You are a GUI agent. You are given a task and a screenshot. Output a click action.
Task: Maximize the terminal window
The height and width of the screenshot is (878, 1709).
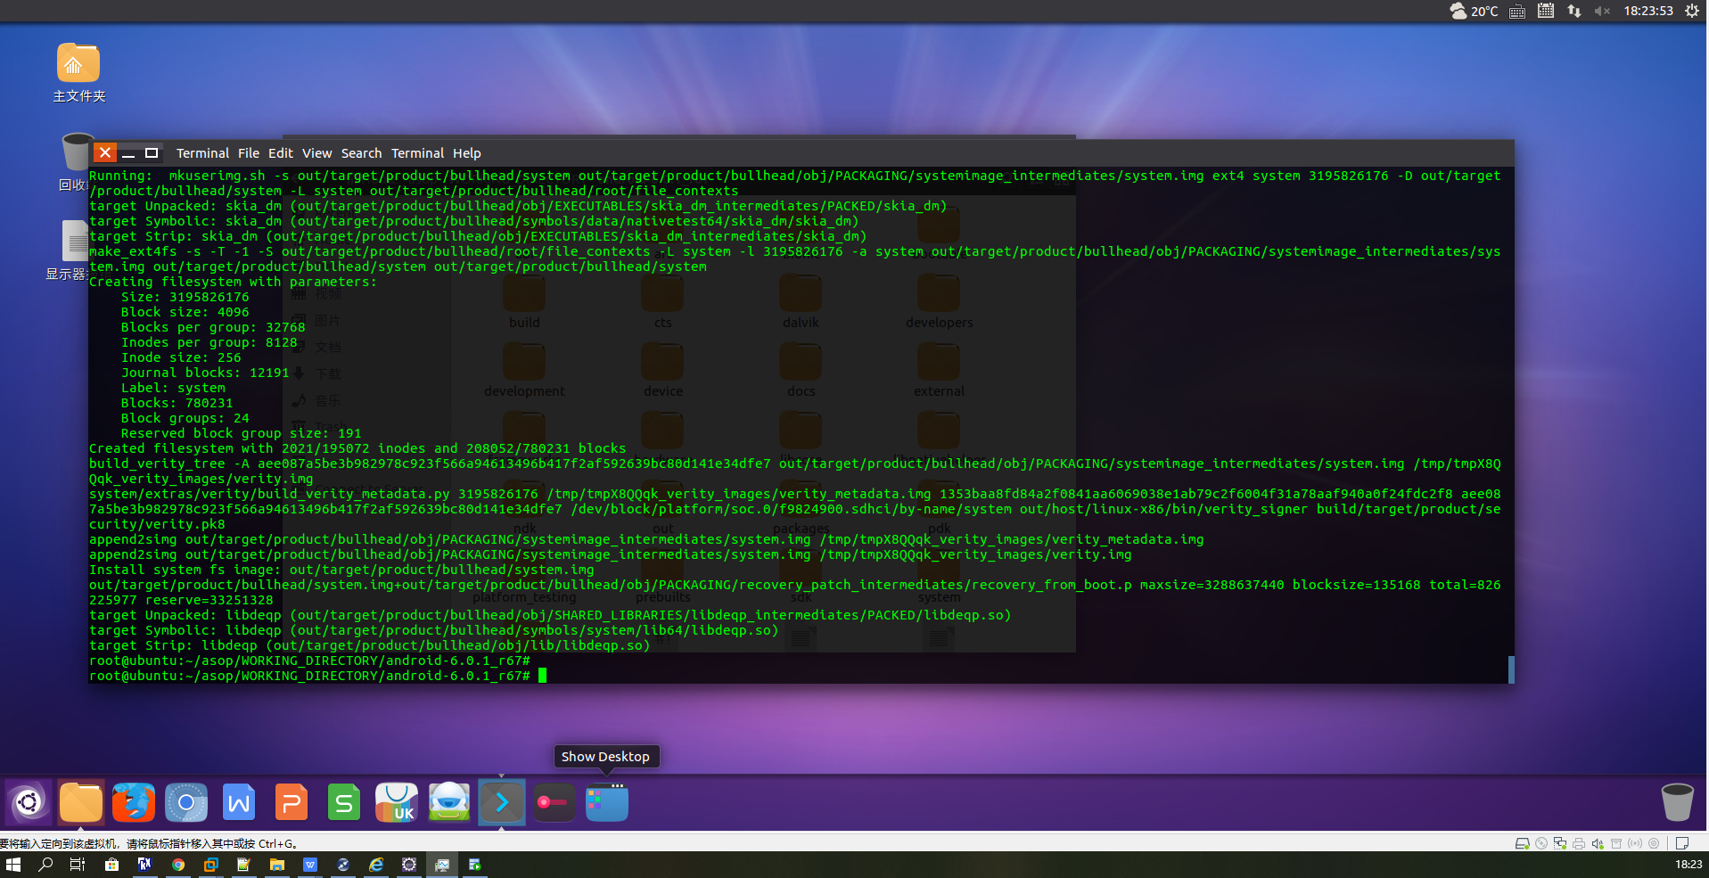tap(152, 153)
